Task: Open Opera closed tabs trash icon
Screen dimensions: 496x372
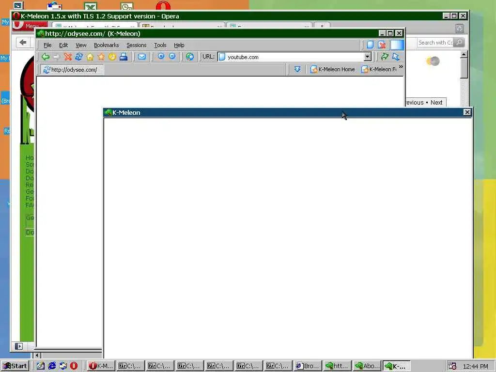Action: (x=460, y=29)
